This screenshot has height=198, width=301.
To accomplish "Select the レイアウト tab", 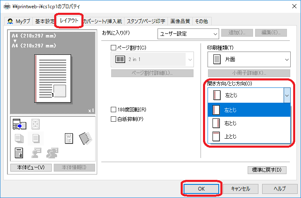I will pos(69,21).
